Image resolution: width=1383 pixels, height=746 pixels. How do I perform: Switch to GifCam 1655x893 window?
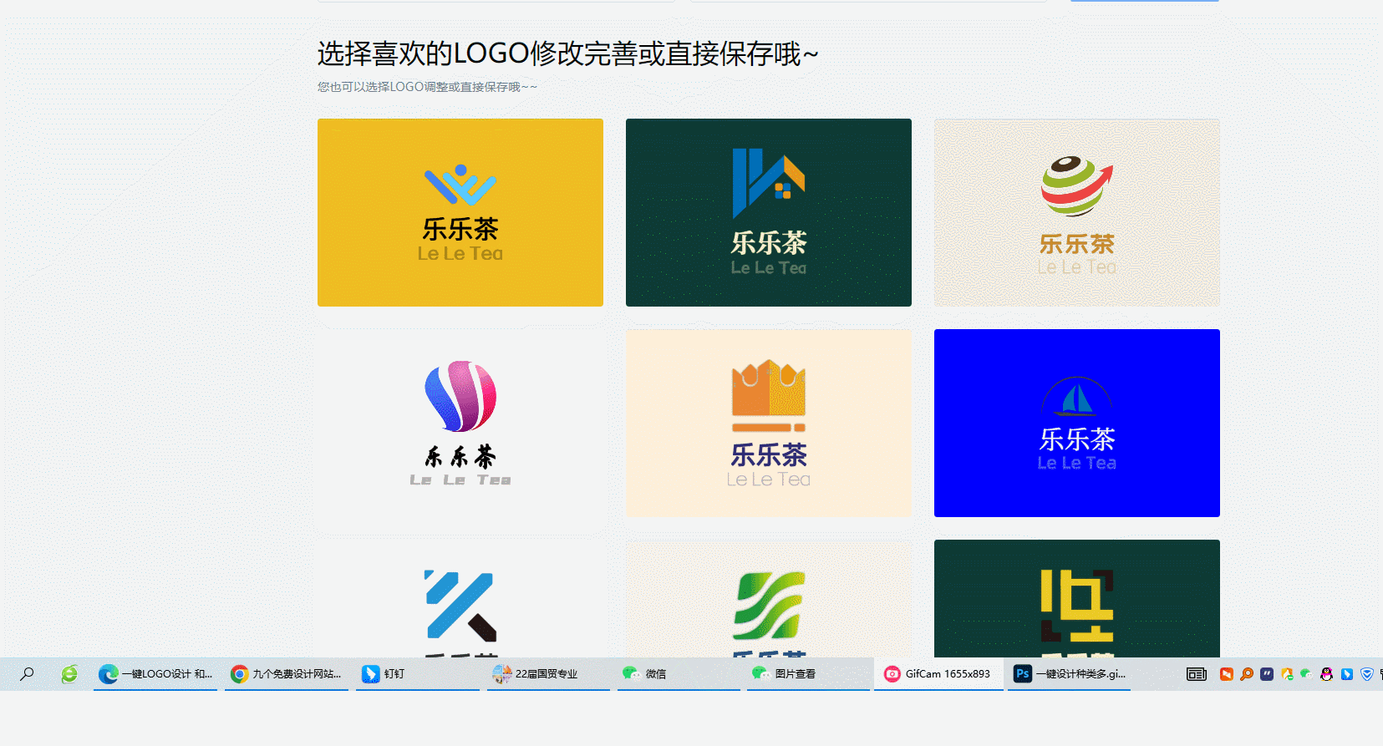pyautogui.click(x=938, y=673)
